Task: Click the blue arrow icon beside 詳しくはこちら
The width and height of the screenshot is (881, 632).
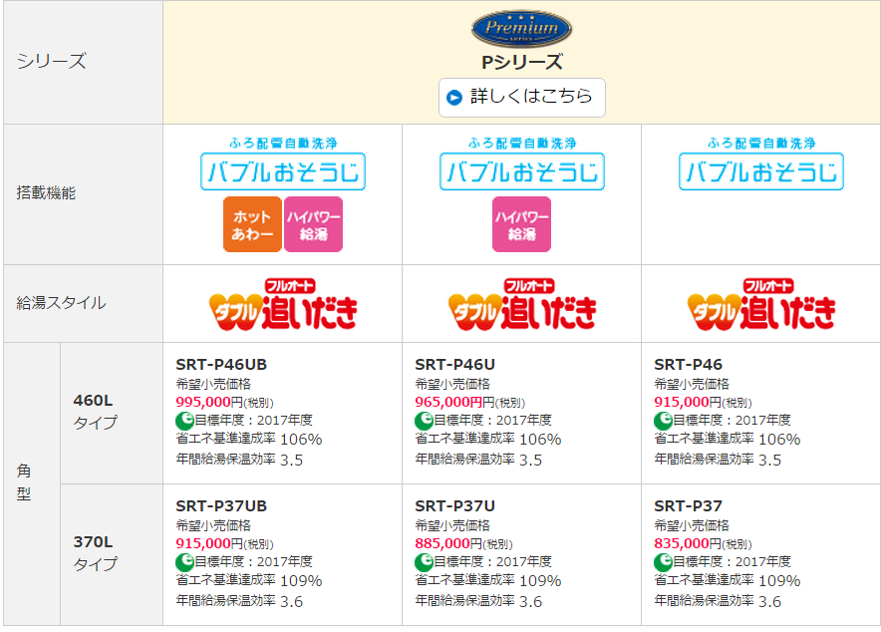Action: pos(454,97)
